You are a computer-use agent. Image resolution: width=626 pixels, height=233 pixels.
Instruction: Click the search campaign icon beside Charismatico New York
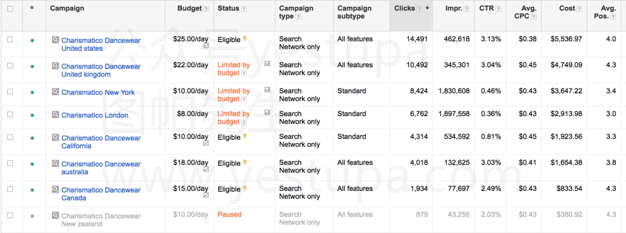55,92
